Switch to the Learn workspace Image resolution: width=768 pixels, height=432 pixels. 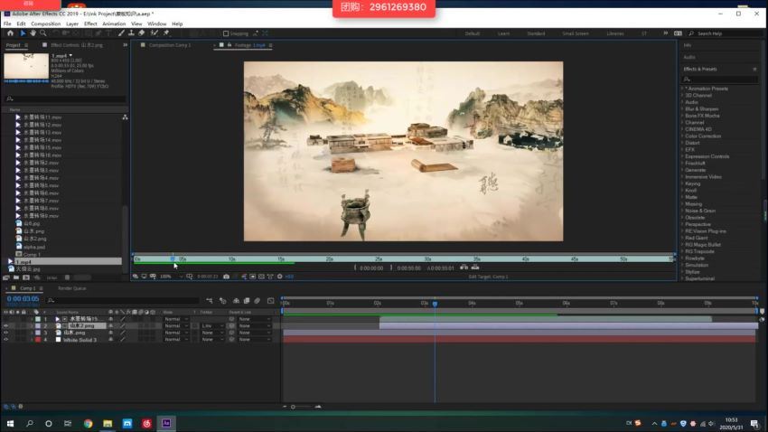[503, 33]
